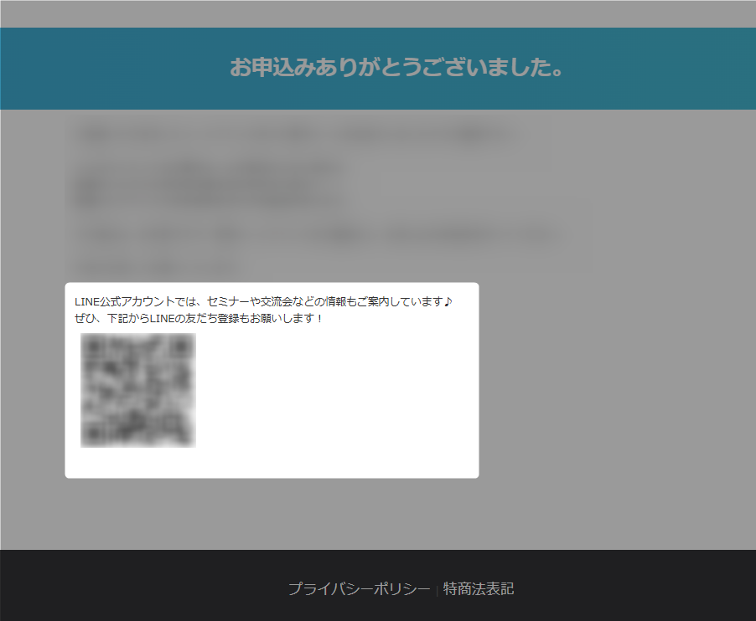Image resolution: width=756 pixels, height=621 pixels.
Task: Scan the QR code by clicking it
Action: click(138, 387)
